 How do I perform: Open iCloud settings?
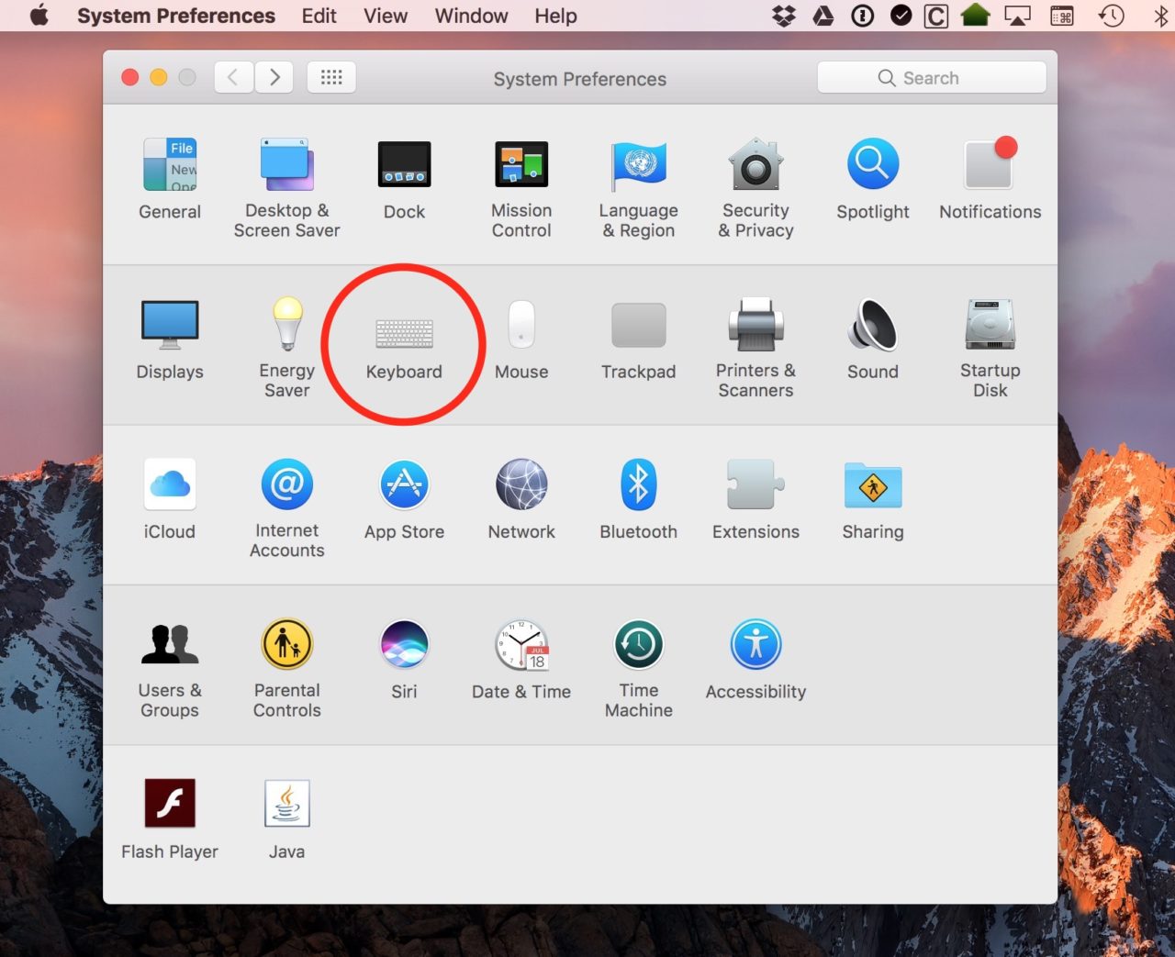coord(170,500)
